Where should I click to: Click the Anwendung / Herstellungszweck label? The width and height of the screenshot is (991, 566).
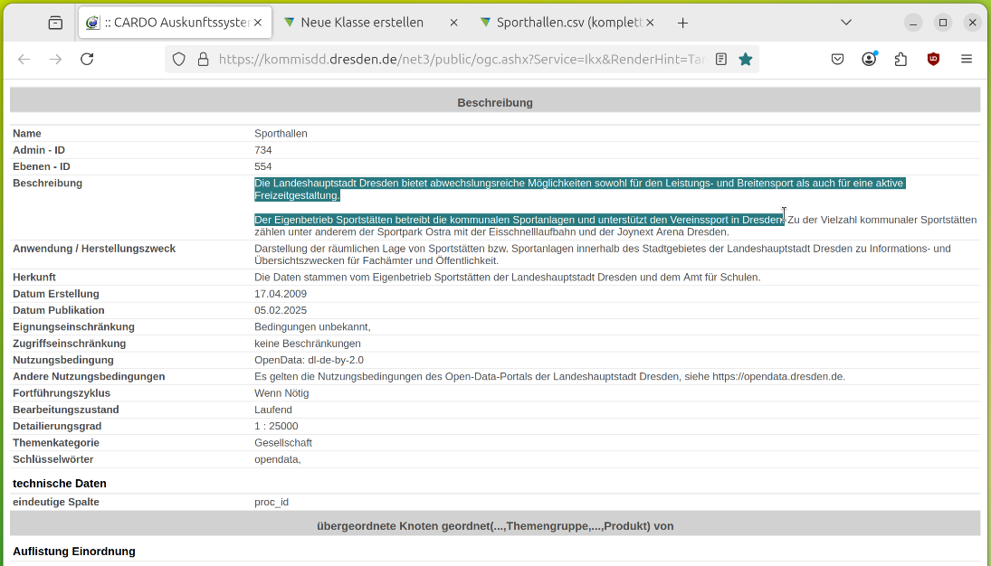tap(94, 249)
